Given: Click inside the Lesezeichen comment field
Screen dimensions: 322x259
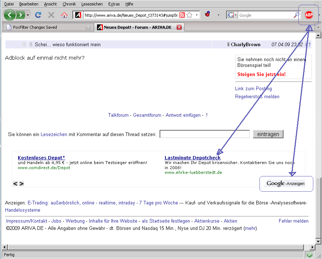Looking at the screenshot, I should [x=204, y=134].
